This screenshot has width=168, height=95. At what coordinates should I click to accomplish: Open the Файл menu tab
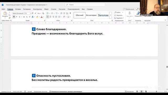click(x=3, y=9)
